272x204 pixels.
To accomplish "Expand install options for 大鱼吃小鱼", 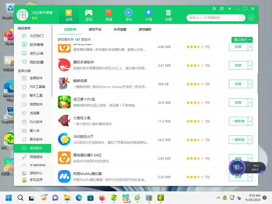I will point(250,121).
